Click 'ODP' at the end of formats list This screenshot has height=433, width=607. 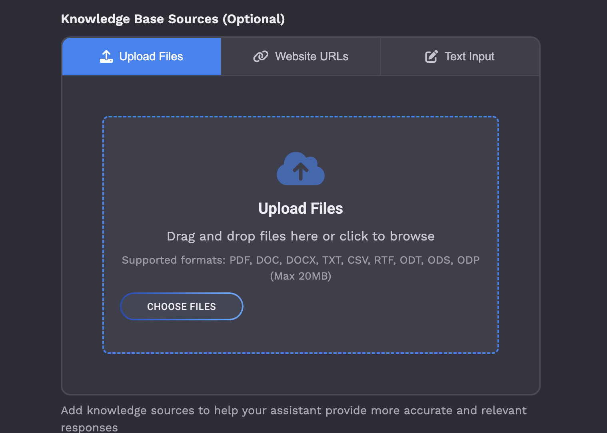468,260
